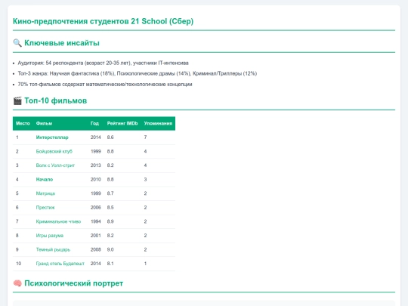Click the year 2010 in Начало row
Image resolution: width=408 pixels, height=306 pixels.
point(96,180)
